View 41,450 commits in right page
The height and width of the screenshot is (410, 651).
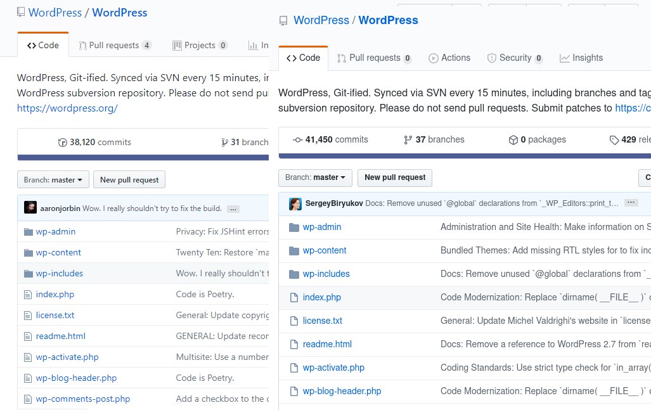[330, 140]
